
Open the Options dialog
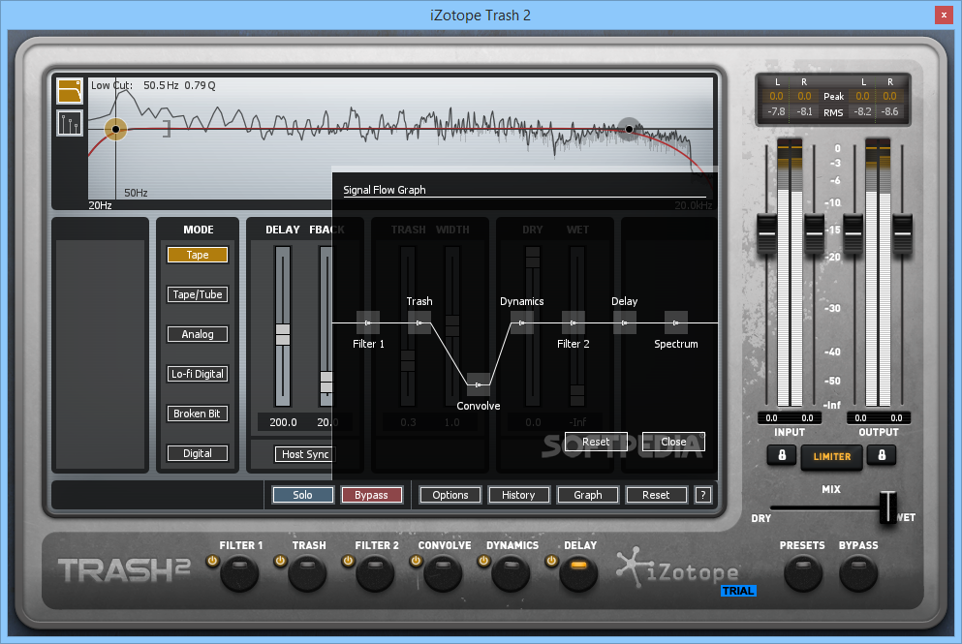450,495
